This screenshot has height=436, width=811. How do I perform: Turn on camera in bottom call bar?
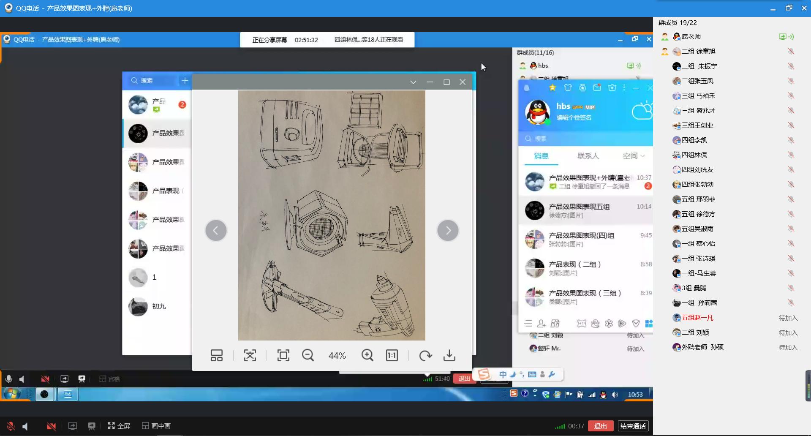pyautogui.click(x=51, y=426)
